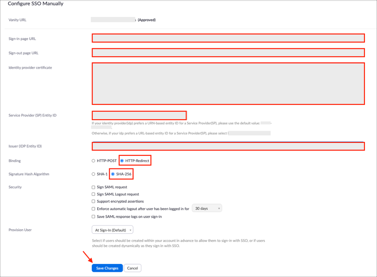The width and height of the screenshot is (377, 277).
Task: Click the Save Changes button
Action: tap(107, 268)
